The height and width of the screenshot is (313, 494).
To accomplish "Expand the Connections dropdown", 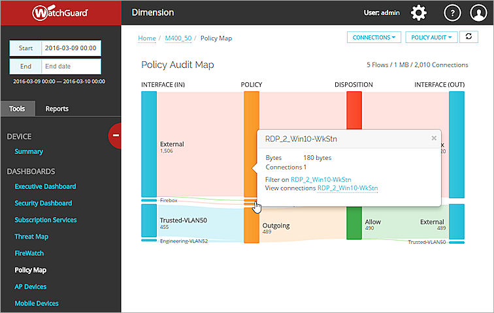I will [x=374, y=38].
